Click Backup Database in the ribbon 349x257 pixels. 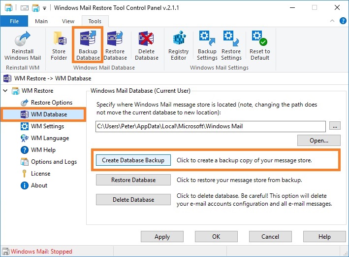[x=88, y=46]
